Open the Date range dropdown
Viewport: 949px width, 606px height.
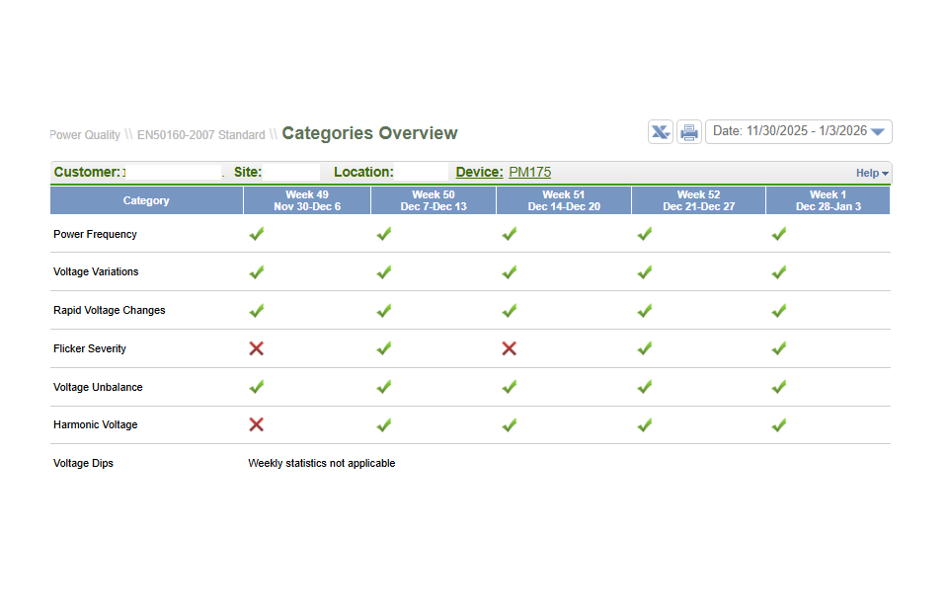click(798, 131)
